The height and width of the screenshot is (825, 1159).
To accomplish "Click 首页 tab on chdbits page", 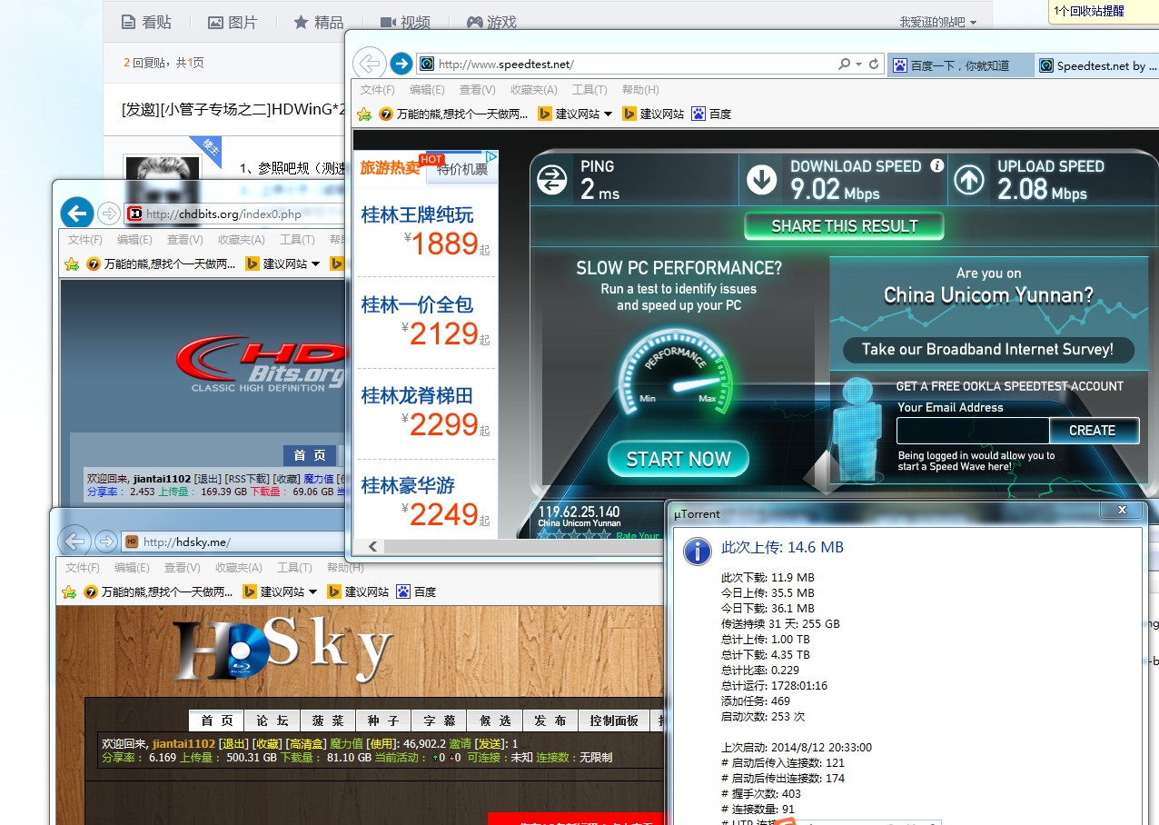I will click(310, 455).
